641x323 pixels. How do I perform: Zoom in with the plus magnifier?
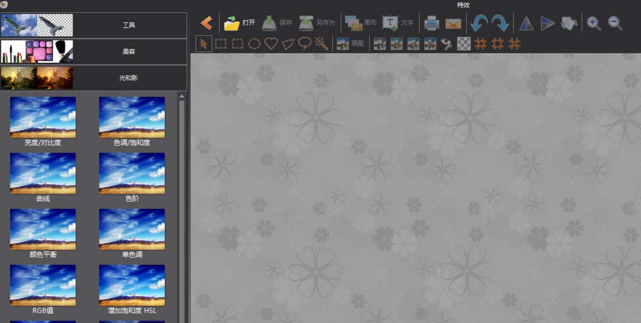594,23
